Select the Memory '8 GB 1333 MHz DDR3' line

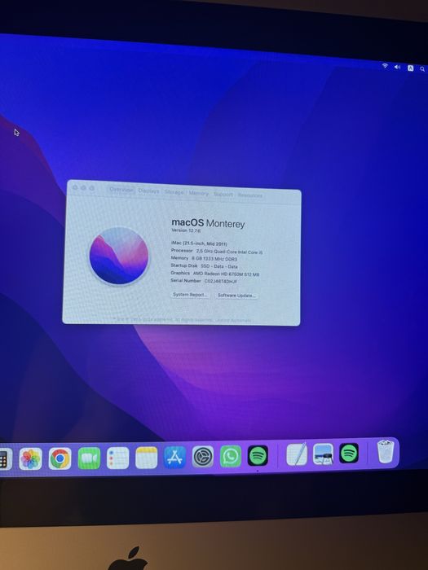204,258
